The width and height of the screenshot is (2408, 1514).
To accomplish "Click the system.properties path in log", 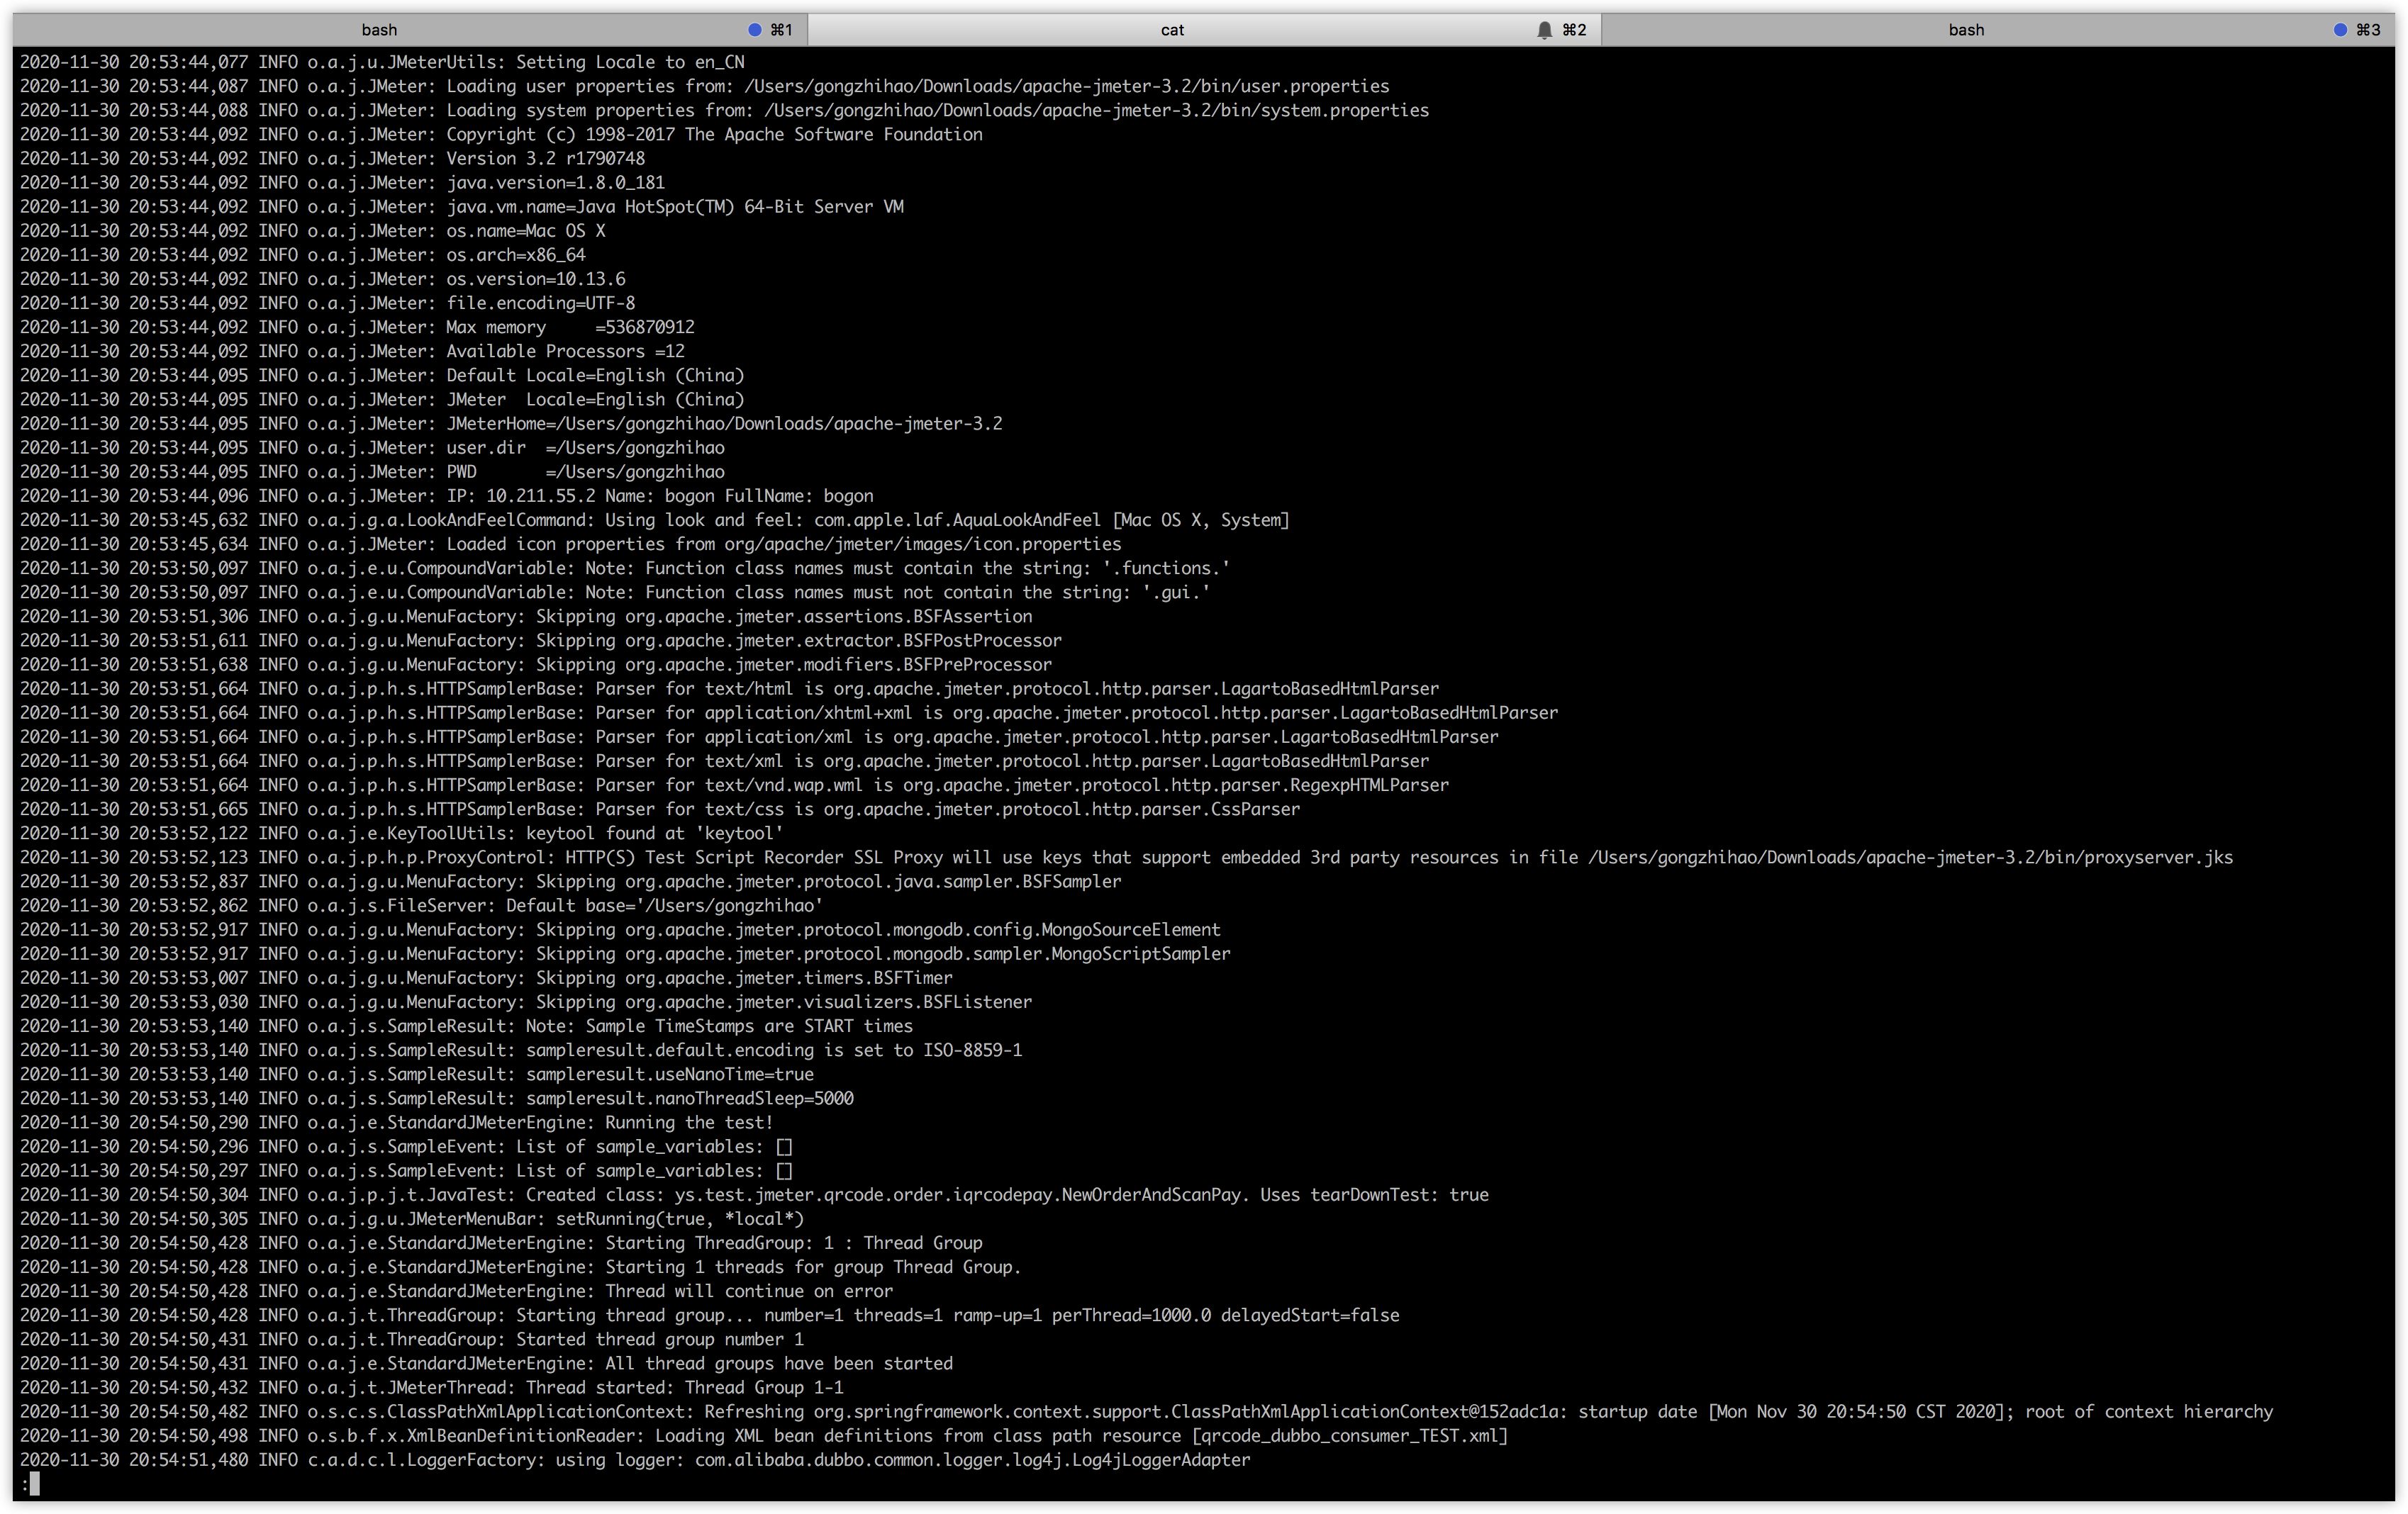I will (x=1096, y=110).
